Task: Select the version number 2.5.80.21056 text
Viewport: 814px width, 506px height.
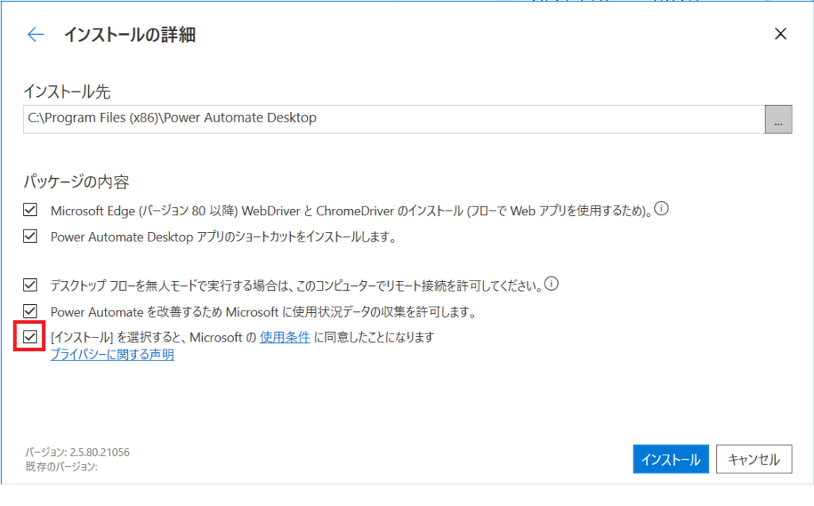Action: [99, 452]
